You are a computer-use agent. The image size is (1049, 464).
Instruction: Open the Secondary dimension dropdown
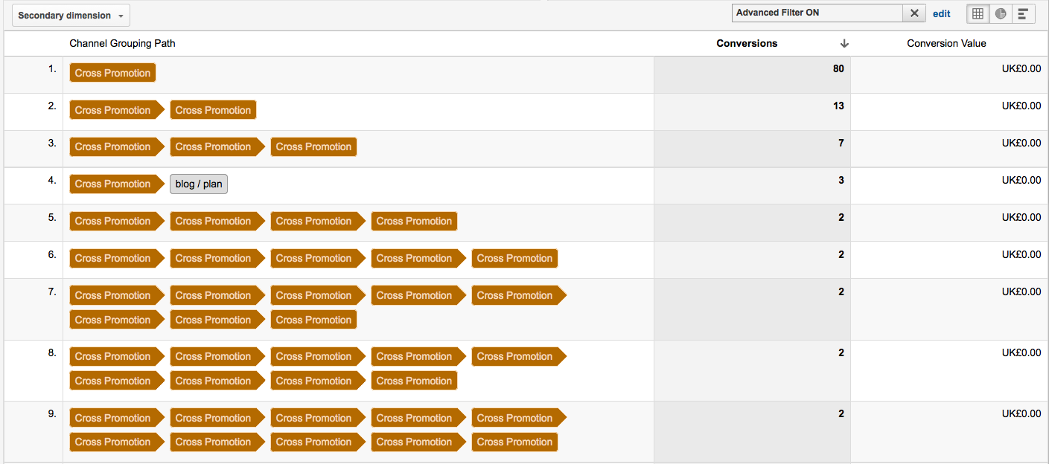71,16
